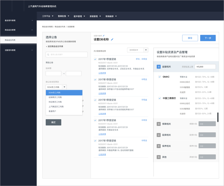Select the blue 贷 icon for 金融相关
Image resolution: width=224 pixels, height=186 pixels.
point(159,67)
